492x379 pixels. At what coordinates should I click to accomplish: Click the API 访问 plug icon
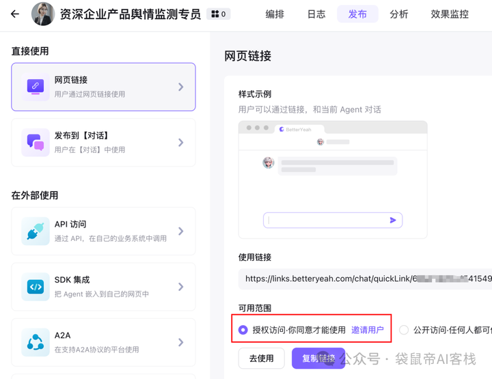coord(36,231)
